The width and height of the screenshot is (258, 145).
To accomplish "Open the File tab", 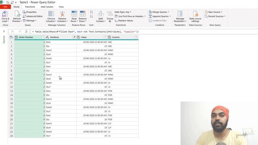I will [x=5, y=7].
